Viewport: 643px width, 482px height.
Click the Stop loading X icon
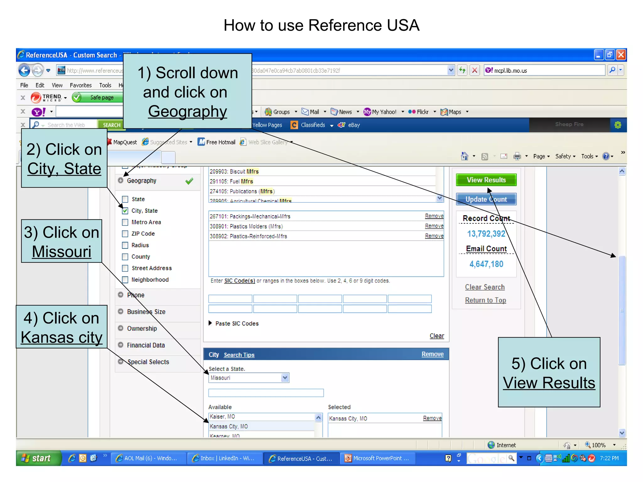[475, 70]
